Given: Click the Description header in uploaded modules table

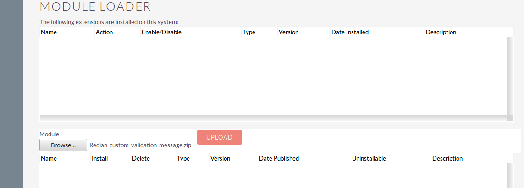Looking at the screenshot, I should click(447, 158).
